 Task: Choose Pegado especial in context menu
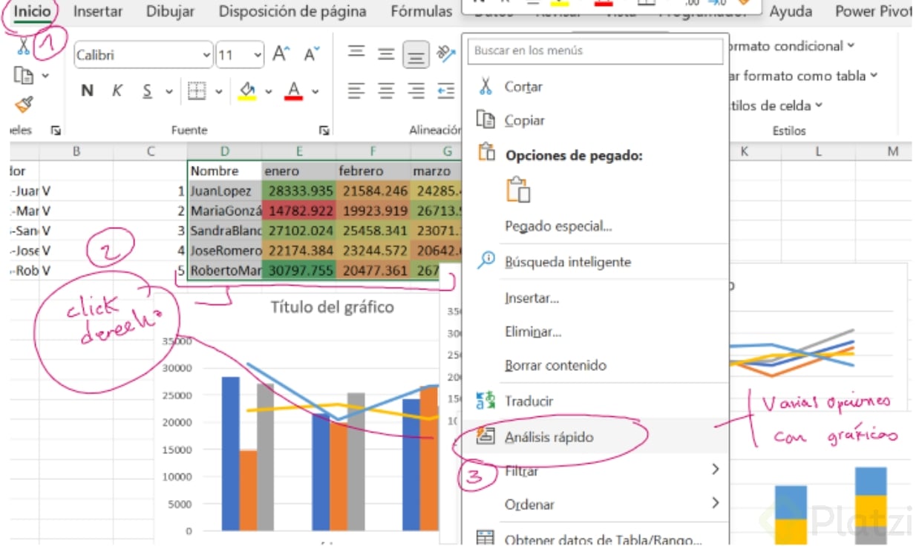(x=595, y=226)
